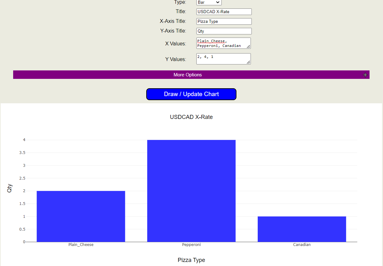Click the X-Axis Title field labeled Pizza Type

224,21
